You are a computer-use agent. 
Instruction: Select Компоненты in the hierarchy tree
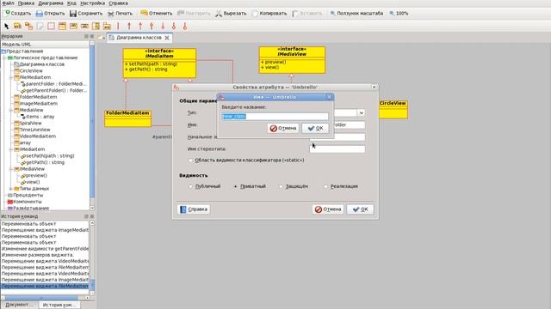[x=28, y=202]
